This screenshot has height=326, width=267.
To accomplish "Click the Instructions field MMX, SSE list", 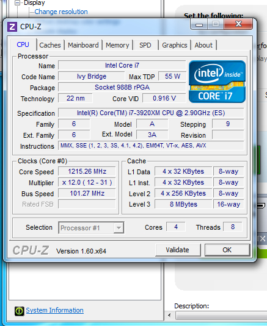I will tap(151, 146).
